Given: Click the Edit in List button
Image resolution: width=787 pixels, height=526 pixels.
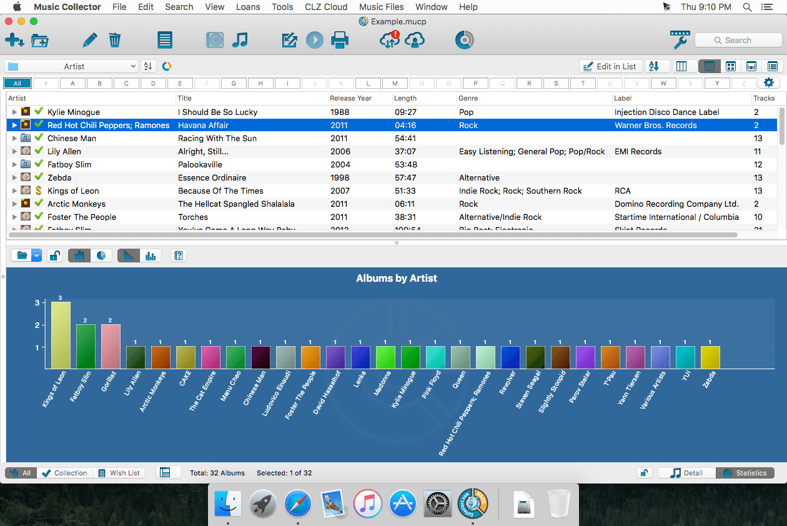Looking at the screenshot, I should 609,66.
